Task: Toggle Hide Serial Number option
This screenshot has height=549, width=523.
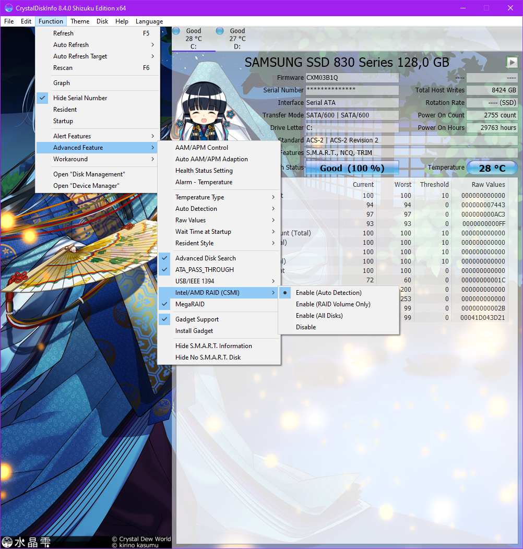Action: (98, 98)
